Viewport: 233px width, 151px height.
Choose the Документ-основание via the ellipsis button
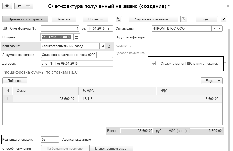105,55
